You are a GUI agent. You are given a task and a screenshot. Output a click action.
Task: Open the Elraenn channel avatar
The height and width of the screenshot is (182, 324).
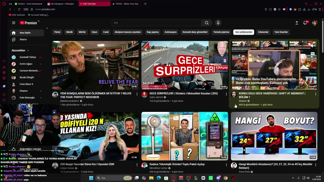(x=234, y=95)
